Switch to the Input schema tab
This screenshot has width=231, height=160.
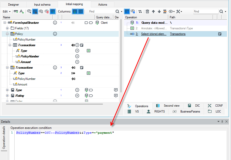click(42, 5)
